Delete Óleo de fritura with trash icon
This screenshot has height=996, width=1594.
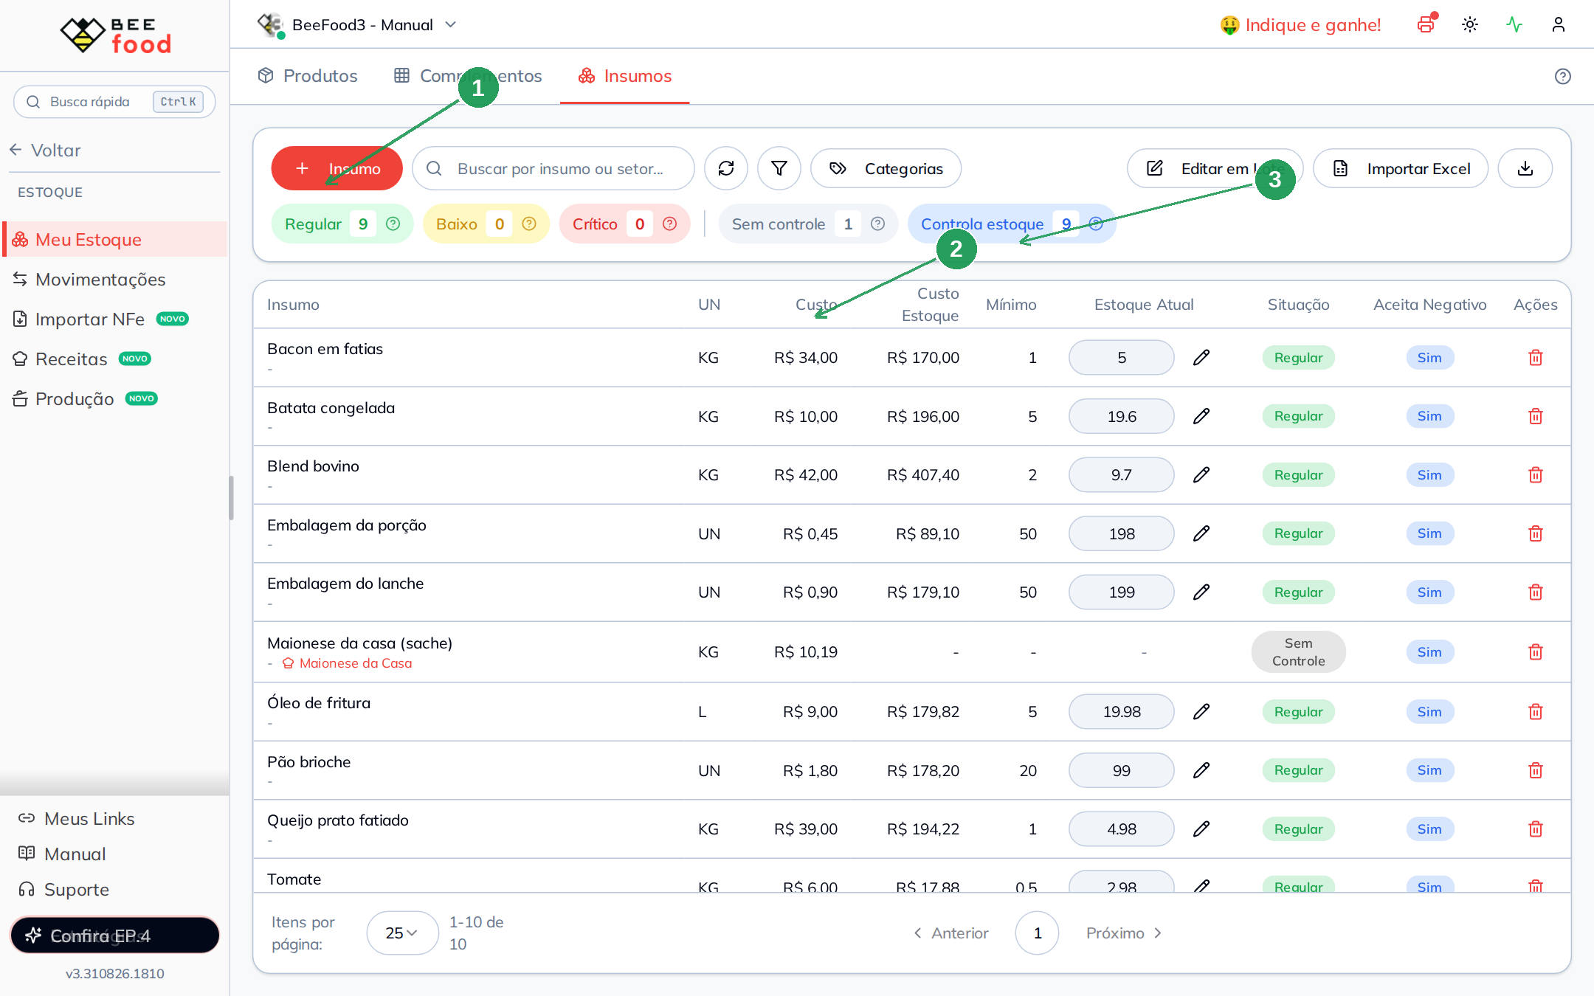[1536, 712]
